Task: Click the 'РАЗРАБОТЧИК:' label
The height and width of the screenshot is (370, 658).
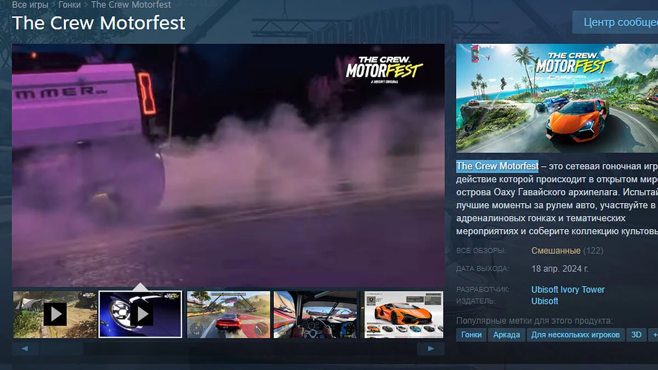Action: coord(483,289)
